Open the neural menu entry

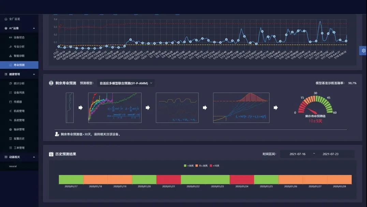click(13, 166)
